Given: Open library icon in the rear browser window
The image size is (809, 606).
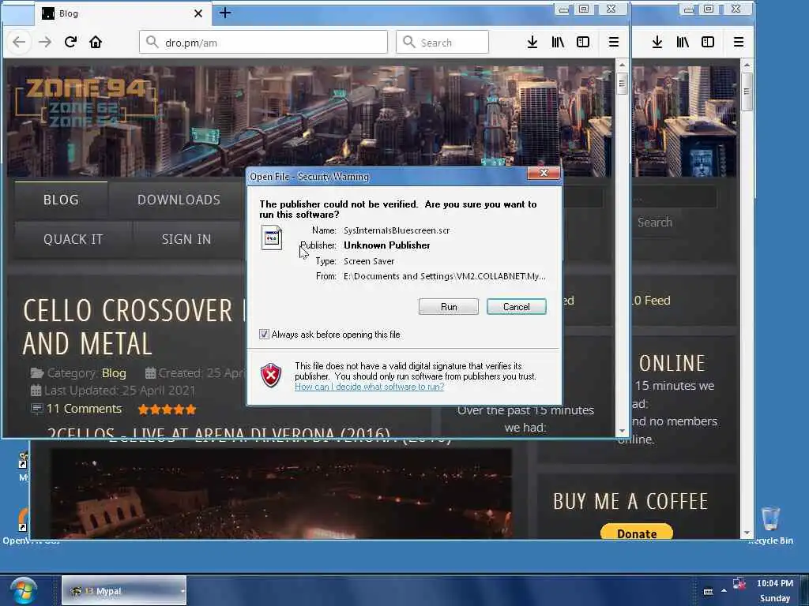Looking at the screenshot, I should pos(683,43).
